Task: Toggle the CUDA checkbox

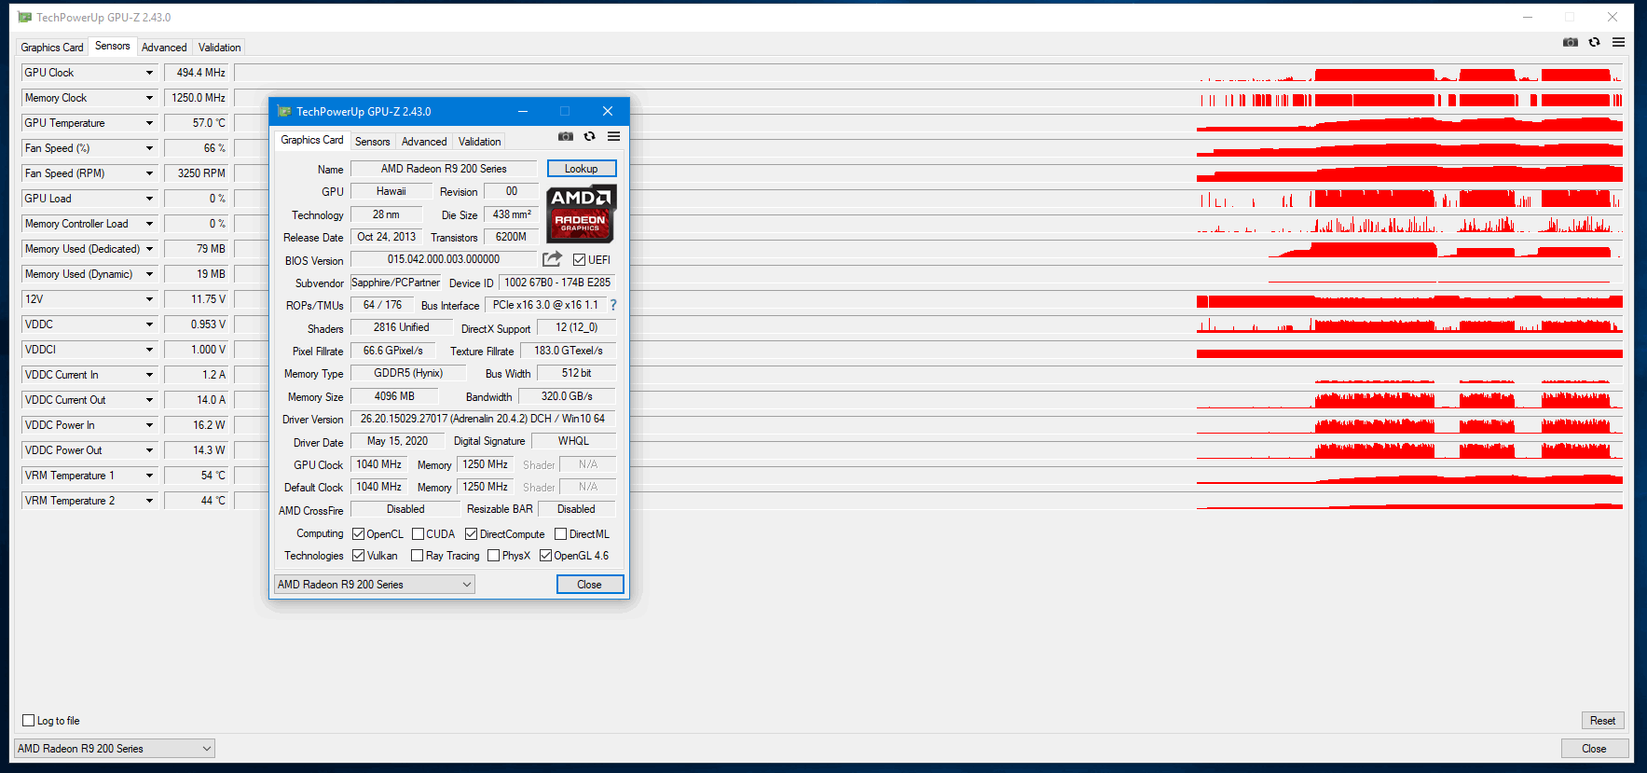Action: click(418, 534)
